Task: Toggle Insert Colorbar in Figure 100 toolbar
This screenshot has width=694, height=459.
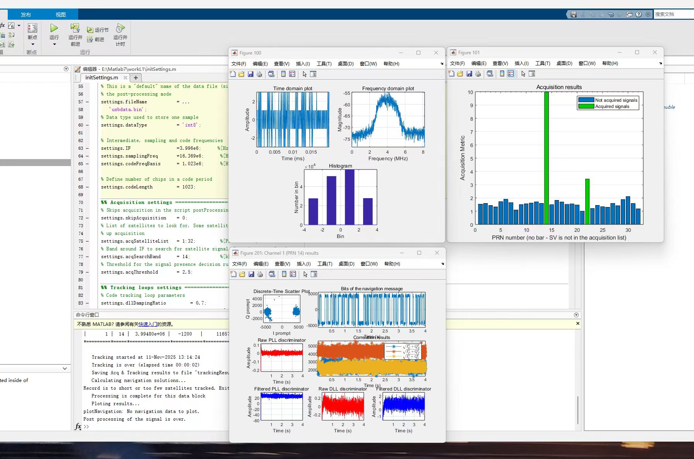Action: pyautogui.click(x=283, y=74)
